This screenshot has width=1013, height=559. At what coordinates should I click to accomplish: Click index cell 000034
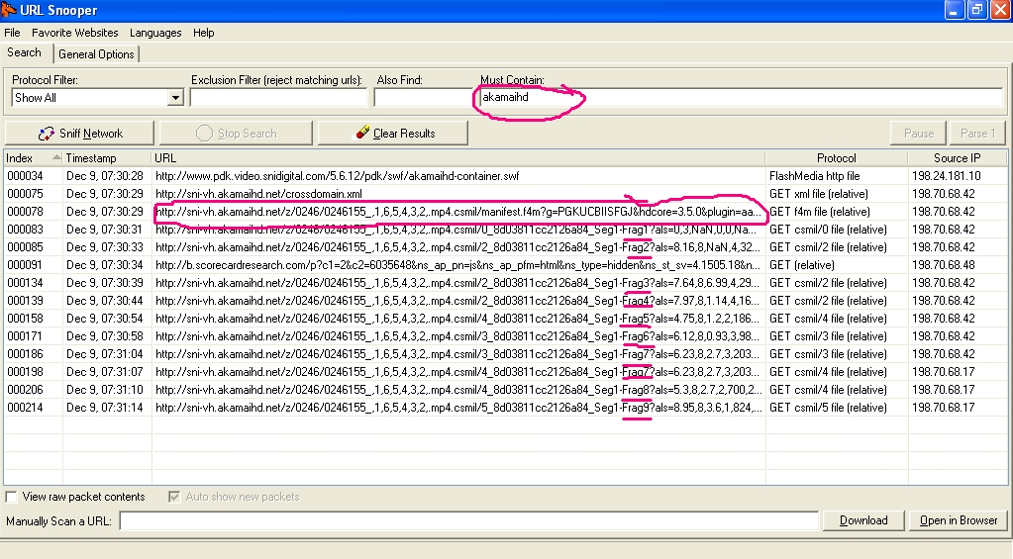point(25,175)
